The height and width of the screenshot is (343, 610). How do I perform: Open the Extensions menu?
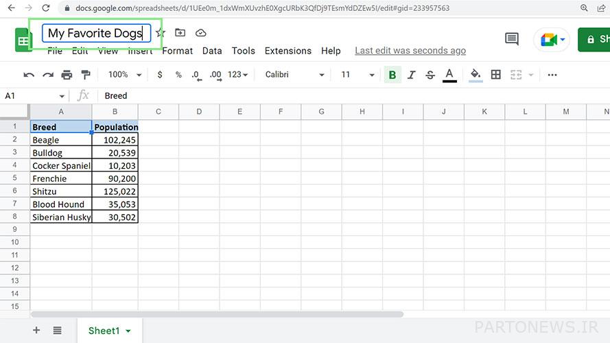coord(288,51)
